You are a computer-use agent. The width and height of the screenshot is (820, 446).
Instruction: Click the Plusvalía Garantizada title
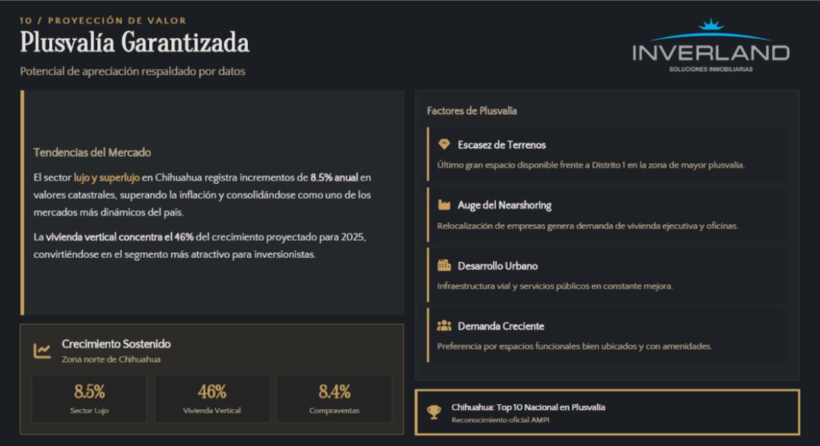click(x=134, y=43)
